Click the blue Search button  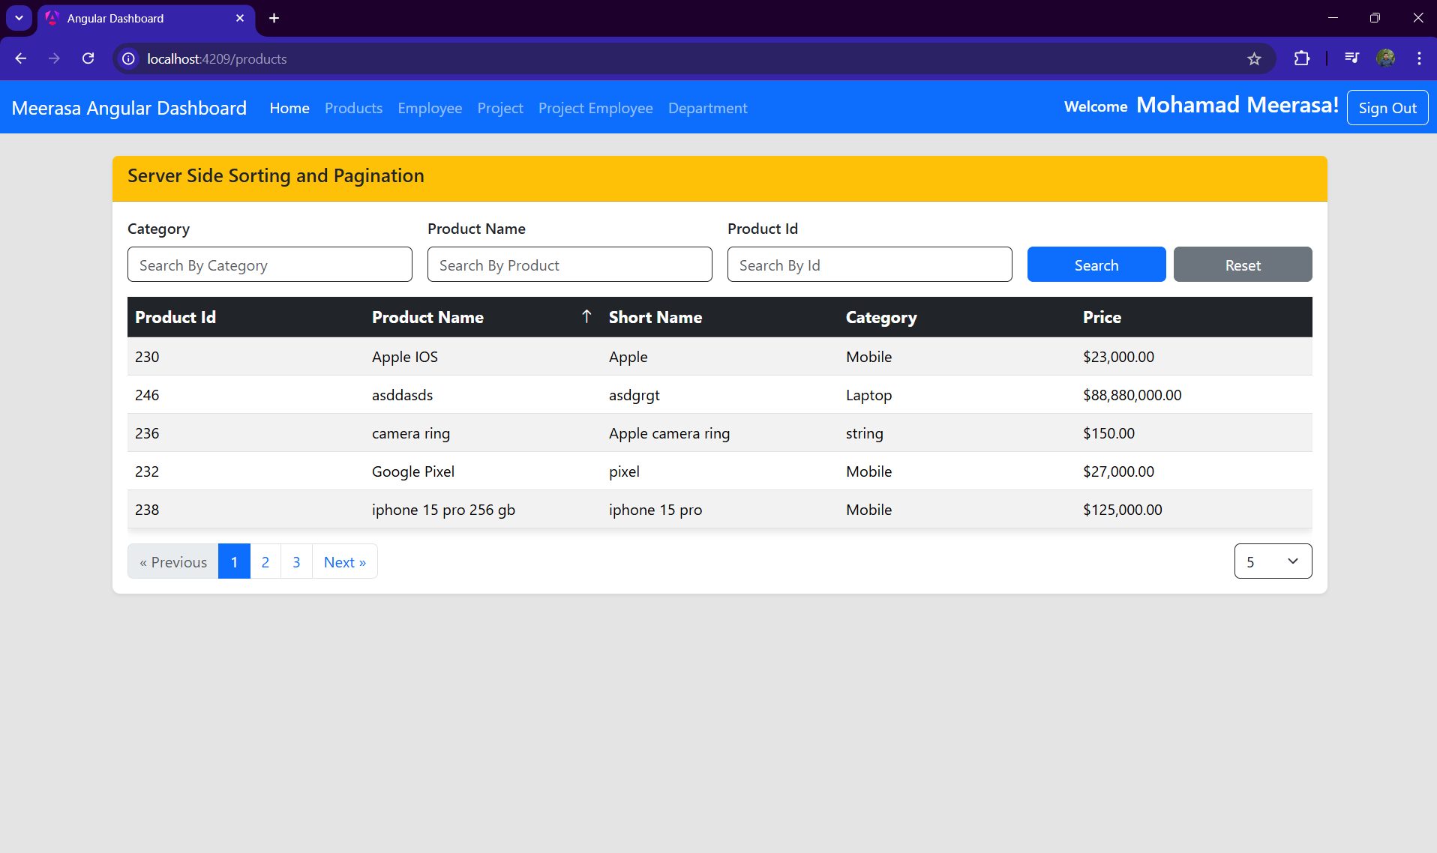point(1096,265)
